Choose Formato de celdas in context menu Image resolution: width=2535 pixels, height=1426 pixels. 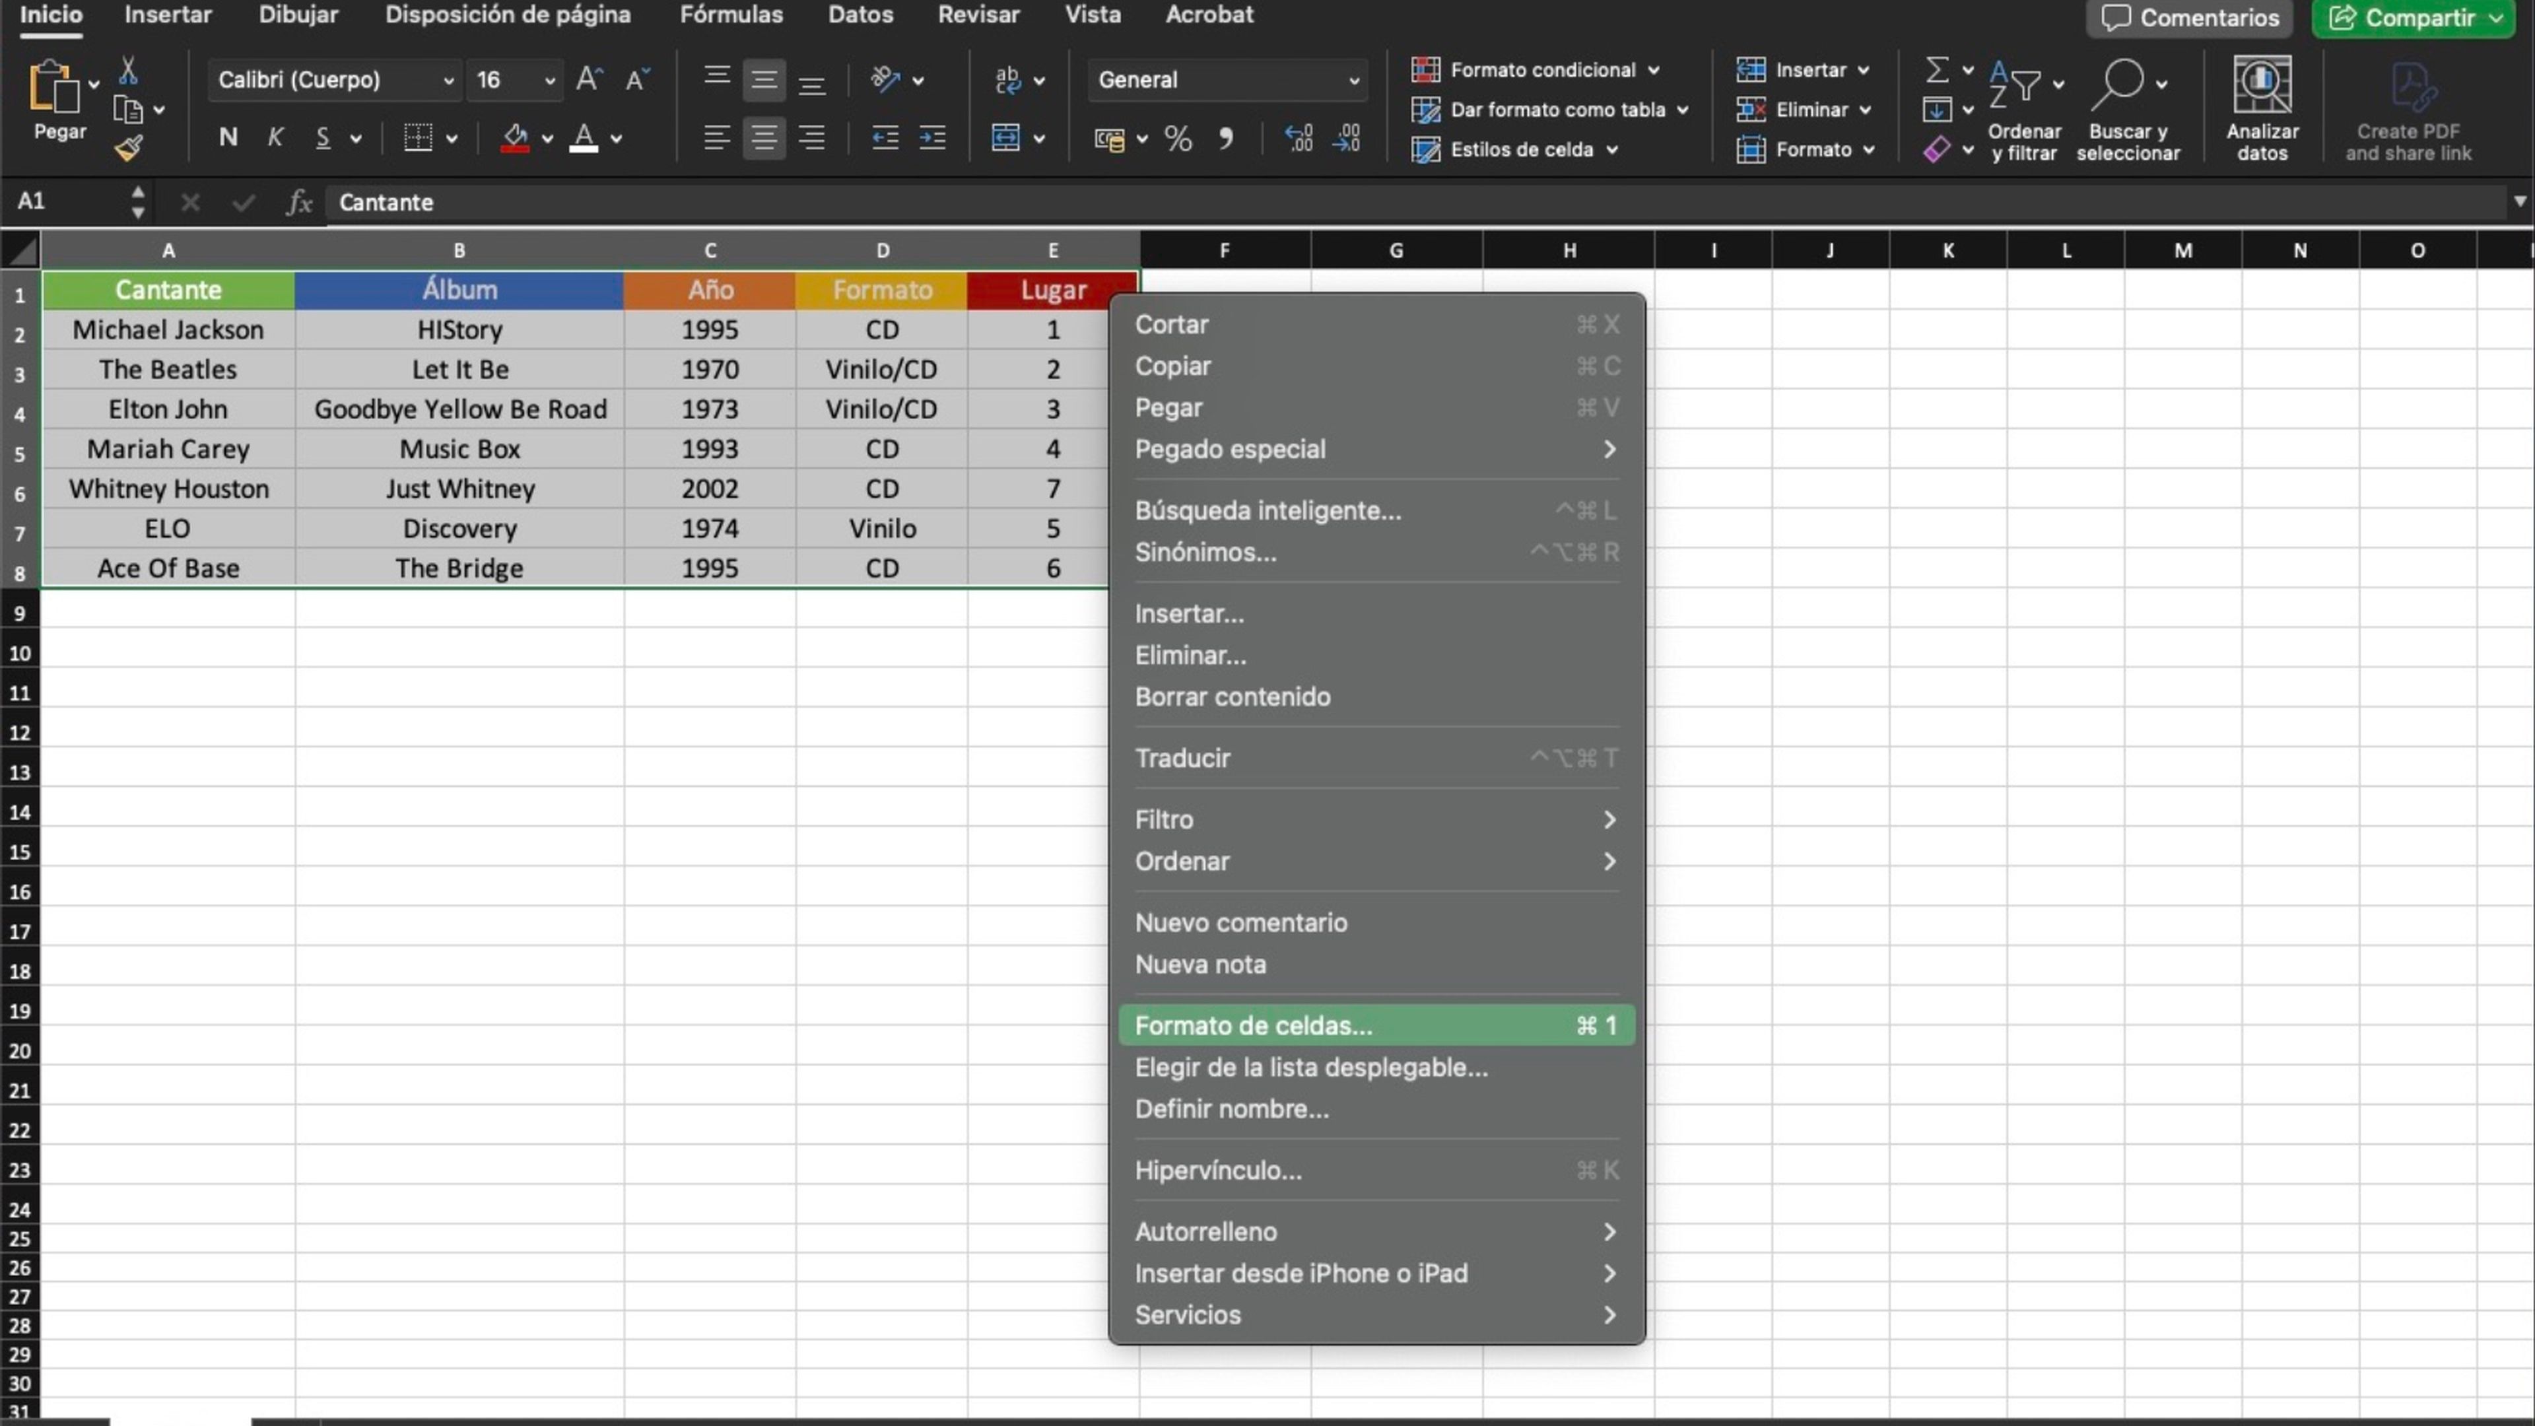1376,1025
